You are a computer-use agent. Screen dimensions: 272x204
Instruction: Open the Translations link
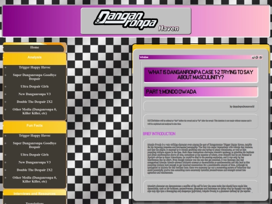(x=35, y=203)
